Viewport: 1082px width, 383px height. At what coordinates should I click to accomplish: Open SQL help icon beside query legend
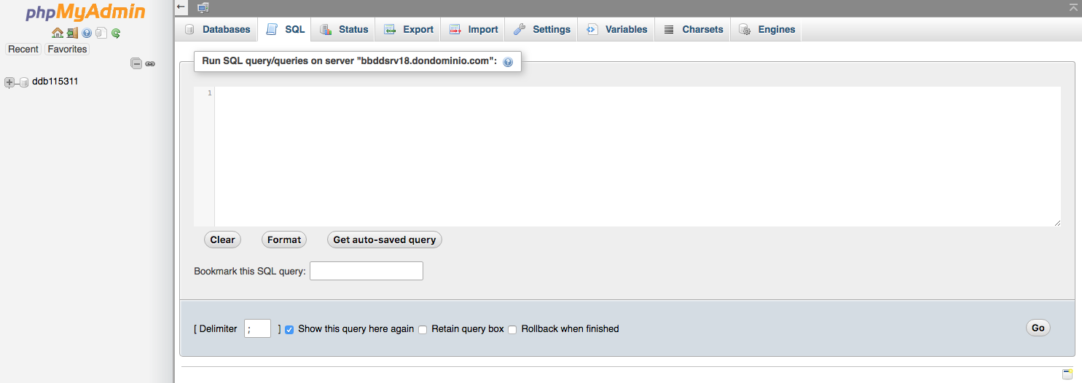508,62
